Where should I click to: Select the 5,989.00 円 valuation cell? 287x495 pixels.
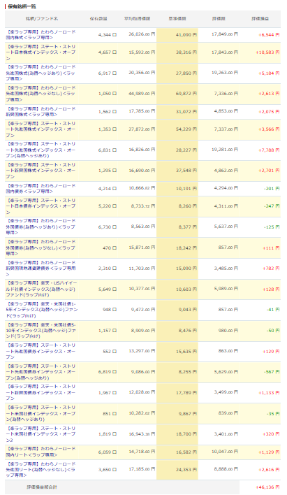(x=226, y=289)
